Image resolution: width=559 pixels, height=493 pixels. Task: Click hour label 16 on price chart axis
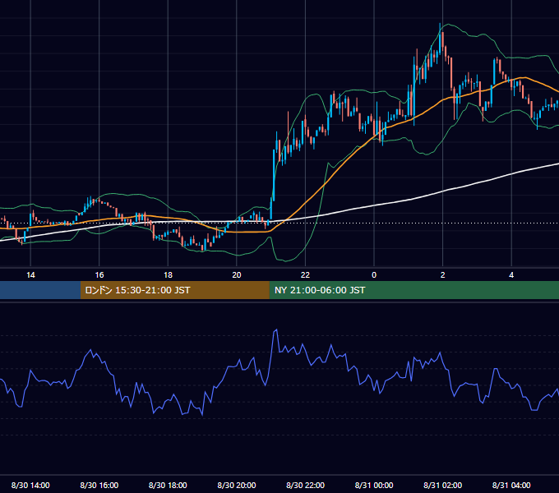tap(99, 275)
